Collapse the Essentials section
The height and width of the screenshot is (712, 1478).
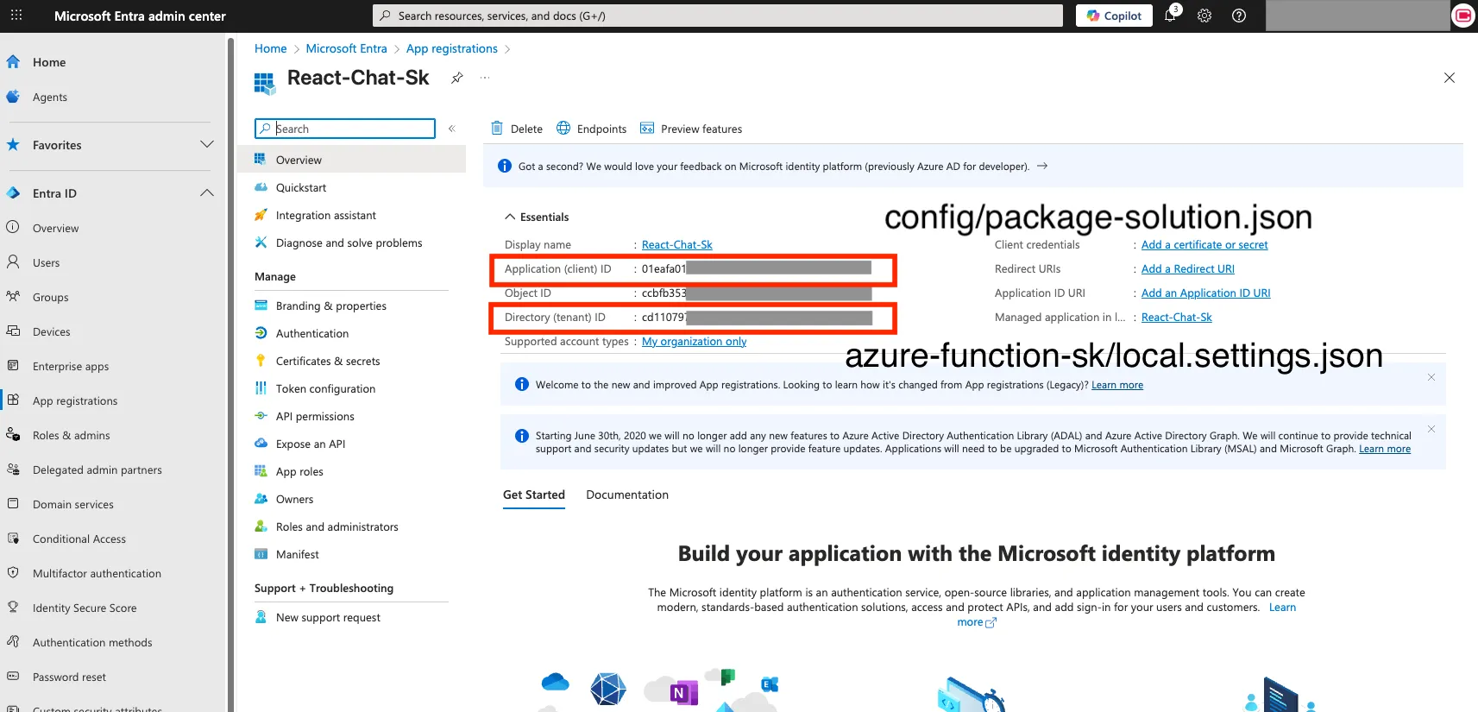coord(510,217)
